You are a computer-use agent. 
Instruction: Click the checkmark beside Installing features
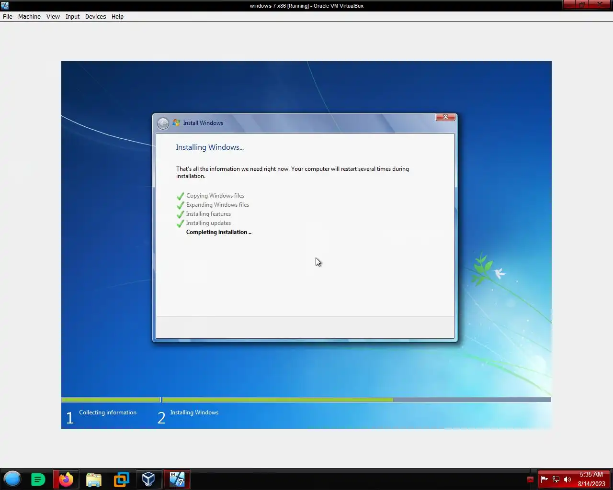(x=180, y=214)
